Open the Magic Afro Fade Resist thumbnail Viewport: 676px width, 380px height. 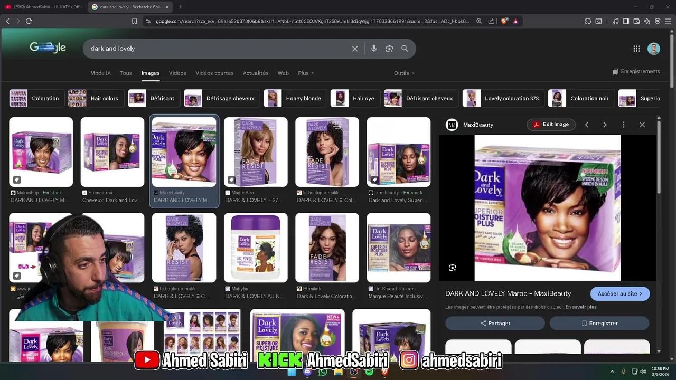pyautogui.click(x=256, y=152)
